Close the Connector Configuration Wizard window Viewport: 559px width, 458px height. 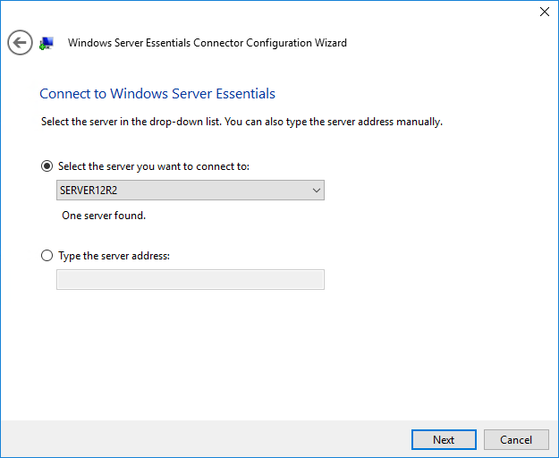[544, 12]
